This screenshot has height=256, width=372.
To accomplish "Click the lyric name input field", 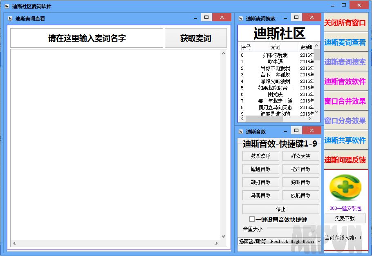I will 87,38.
